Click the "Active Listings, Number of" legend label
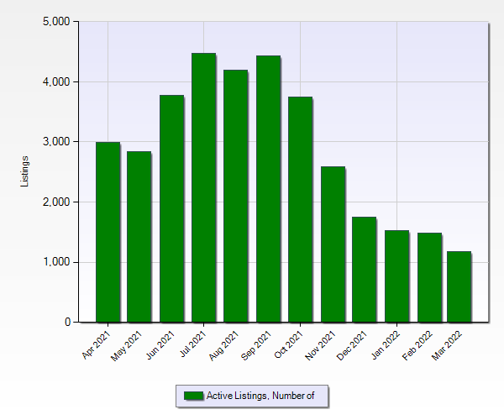This screenshot has width=504, height=420. click(260, 396)
